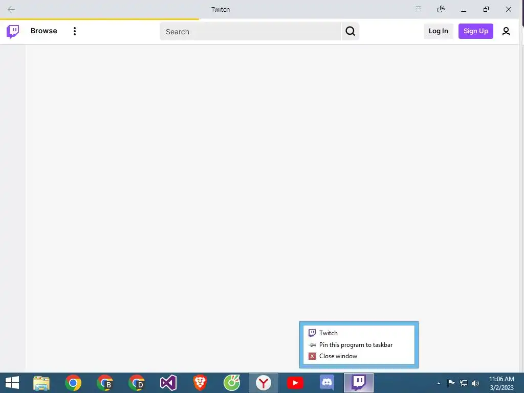The width and height of the screenshot is (524, 393).
Task: Launch Visual Studio from taskbar
Action: pos(168,383)
